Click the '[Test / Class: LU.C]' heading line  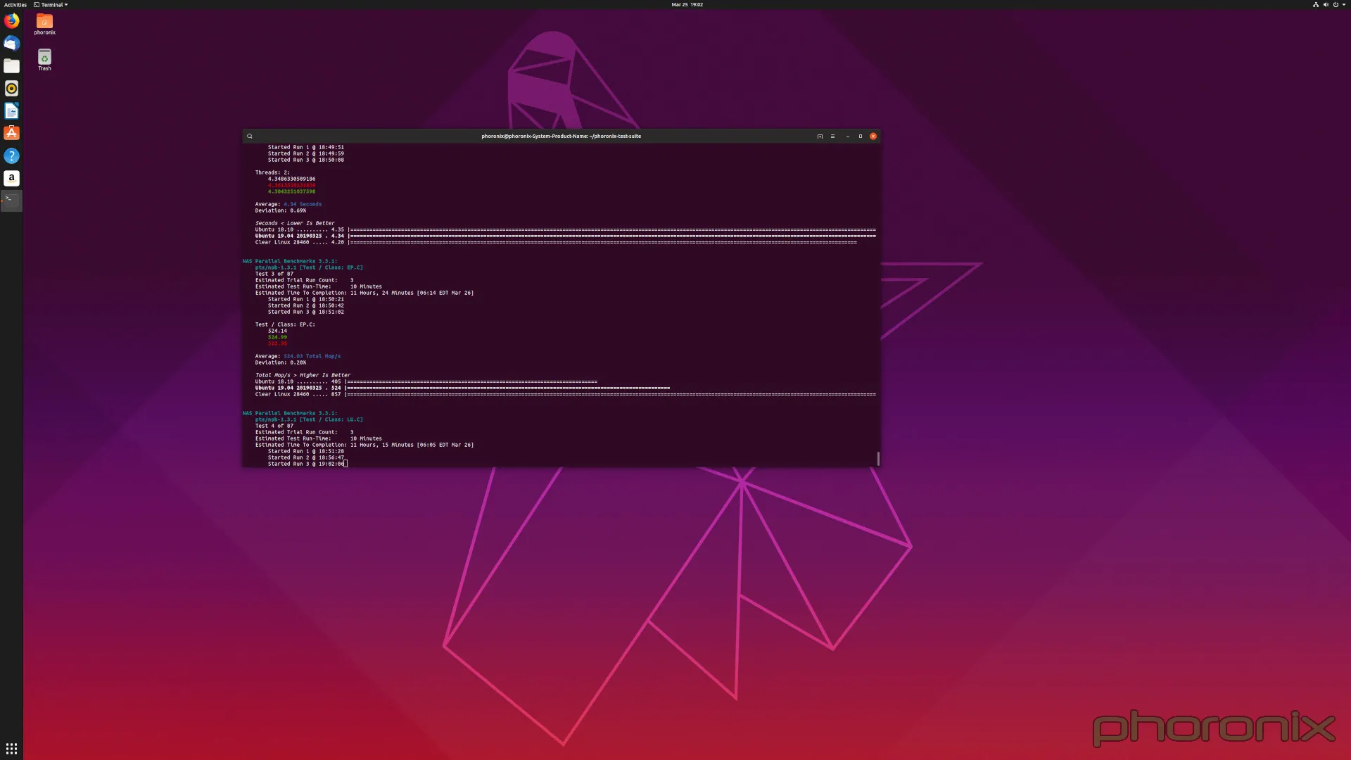click(x=309, y=419)
